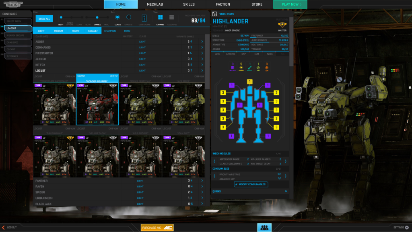The image size is (412, 232).
Task: Toggle the AMS equipment indicator
Action: pyautogui.click(x=218, y=54)
